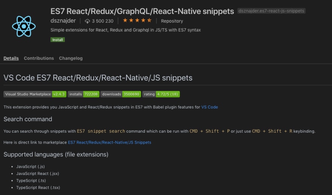This screenshot has height=195, width=332.
Task: Open the Changelog tab
Action: point(71,58)
